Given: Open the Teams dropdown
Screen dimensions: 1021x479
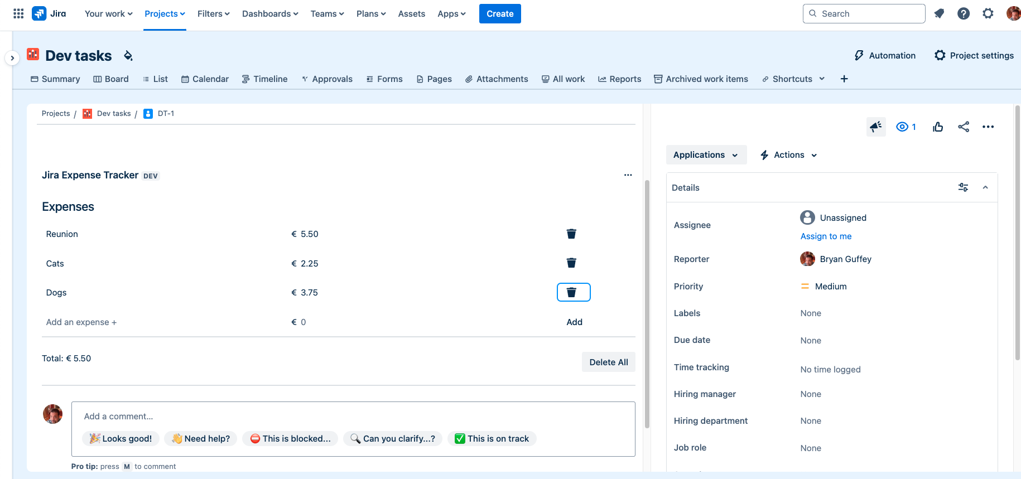Looking at the screenshot, I should click(328, 13).
